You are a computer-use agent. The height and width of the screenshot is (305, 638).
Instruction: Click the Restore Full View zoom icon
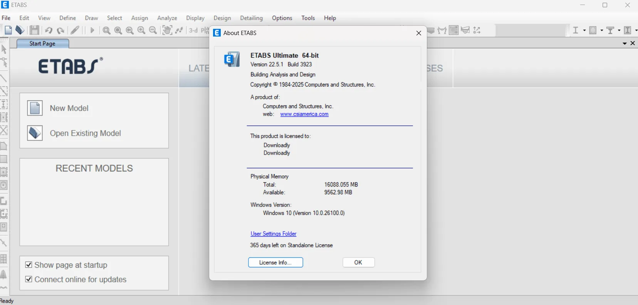pyautogui.click(x=118, y=30)
